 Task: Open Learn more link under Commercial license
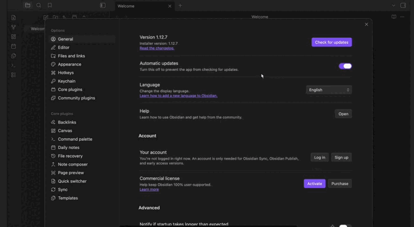149,189
